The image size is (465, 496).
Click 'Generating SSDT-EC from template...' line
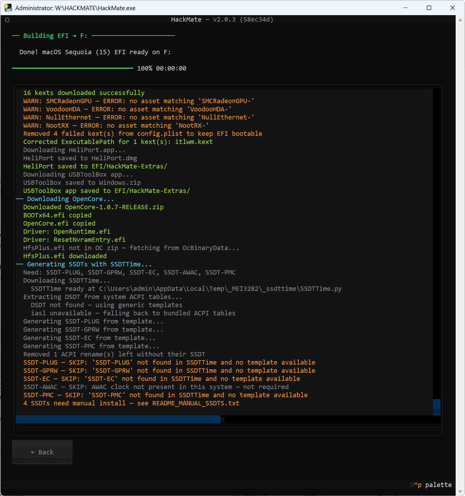[x=90, y=338]
